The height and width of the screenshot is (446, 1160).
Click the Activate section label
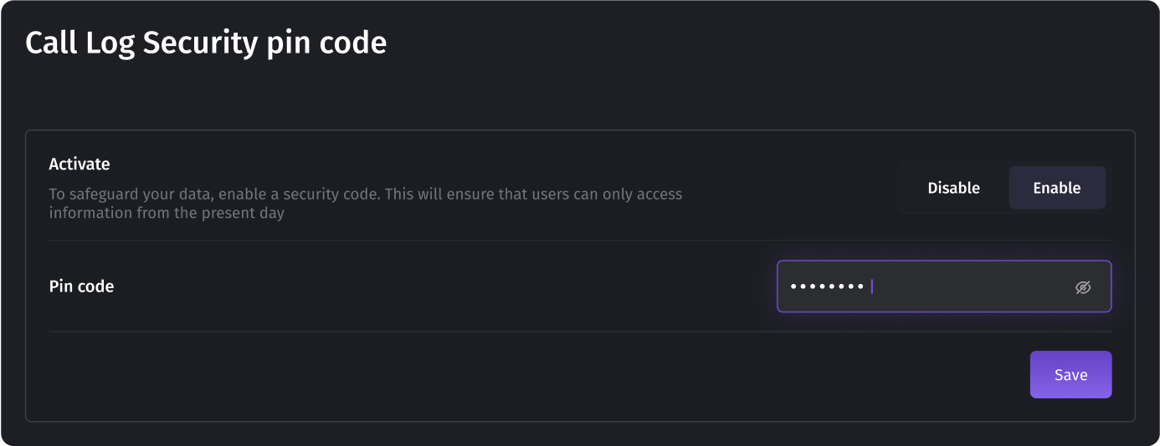click(80, 164)
